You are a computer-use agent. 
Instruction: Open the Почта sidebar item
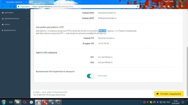coord(7,24)
